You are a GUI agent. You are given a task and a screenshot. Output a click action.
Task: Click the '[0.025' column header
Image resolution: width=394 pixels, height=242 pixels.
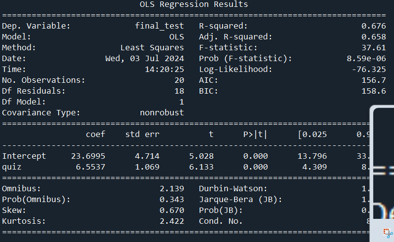click(x=312, y=135)
